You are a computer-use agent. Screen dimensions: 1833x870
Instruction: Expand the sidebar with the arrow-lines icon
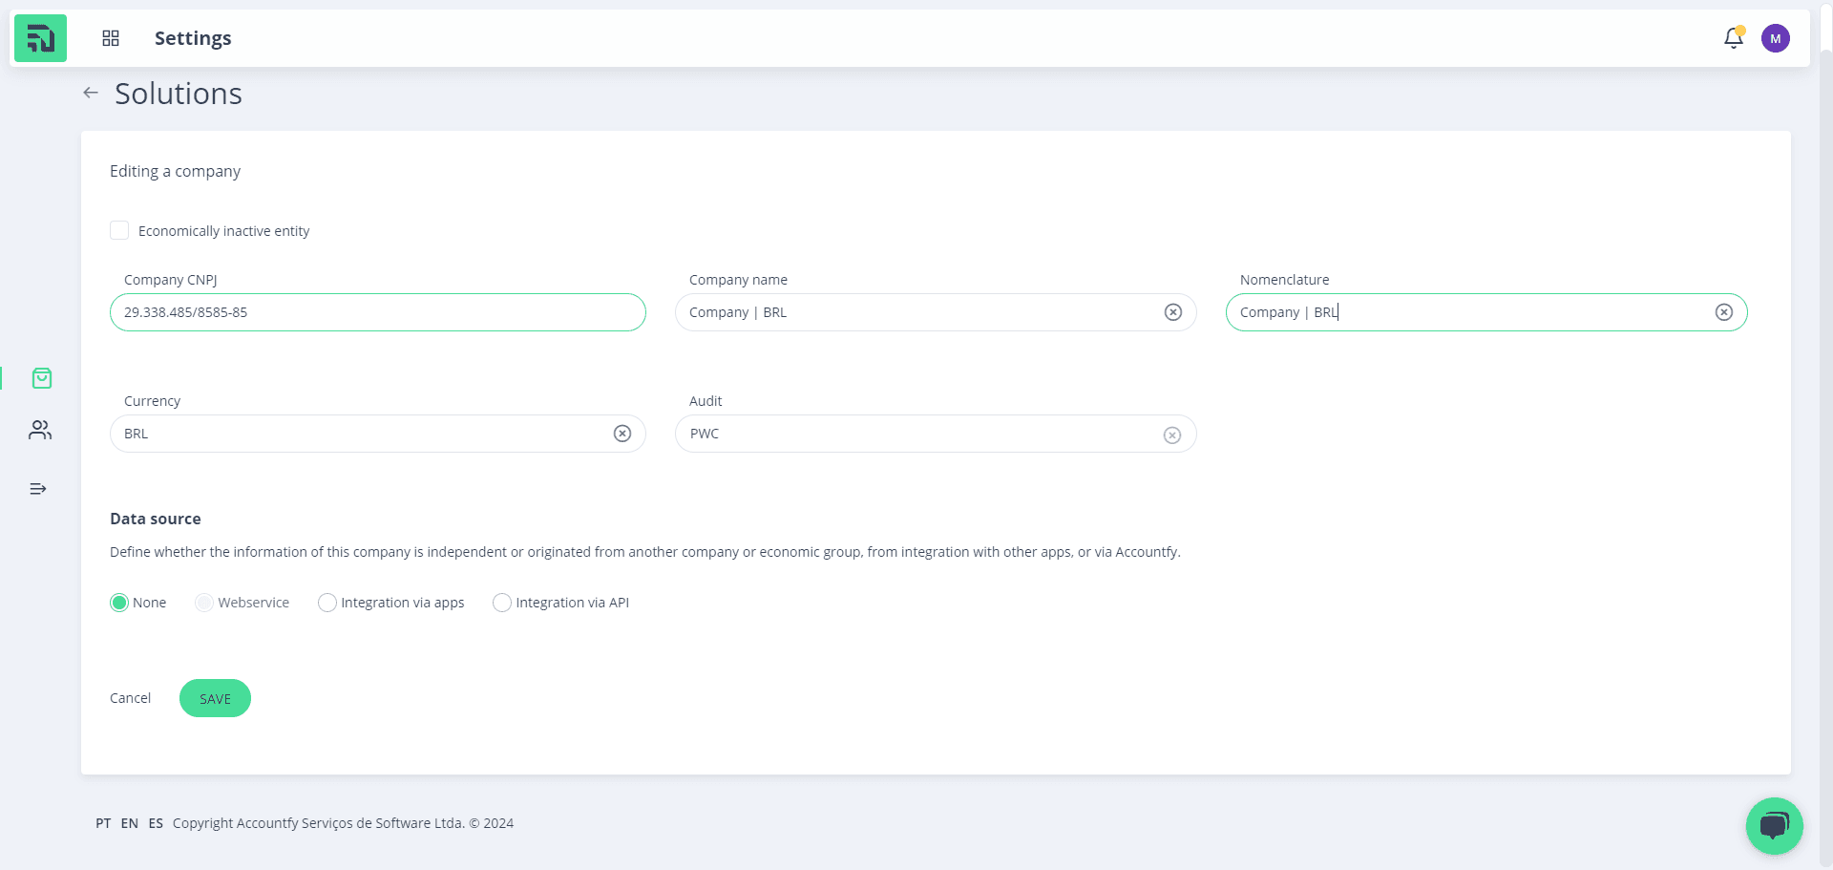click(x=38, y=489)
